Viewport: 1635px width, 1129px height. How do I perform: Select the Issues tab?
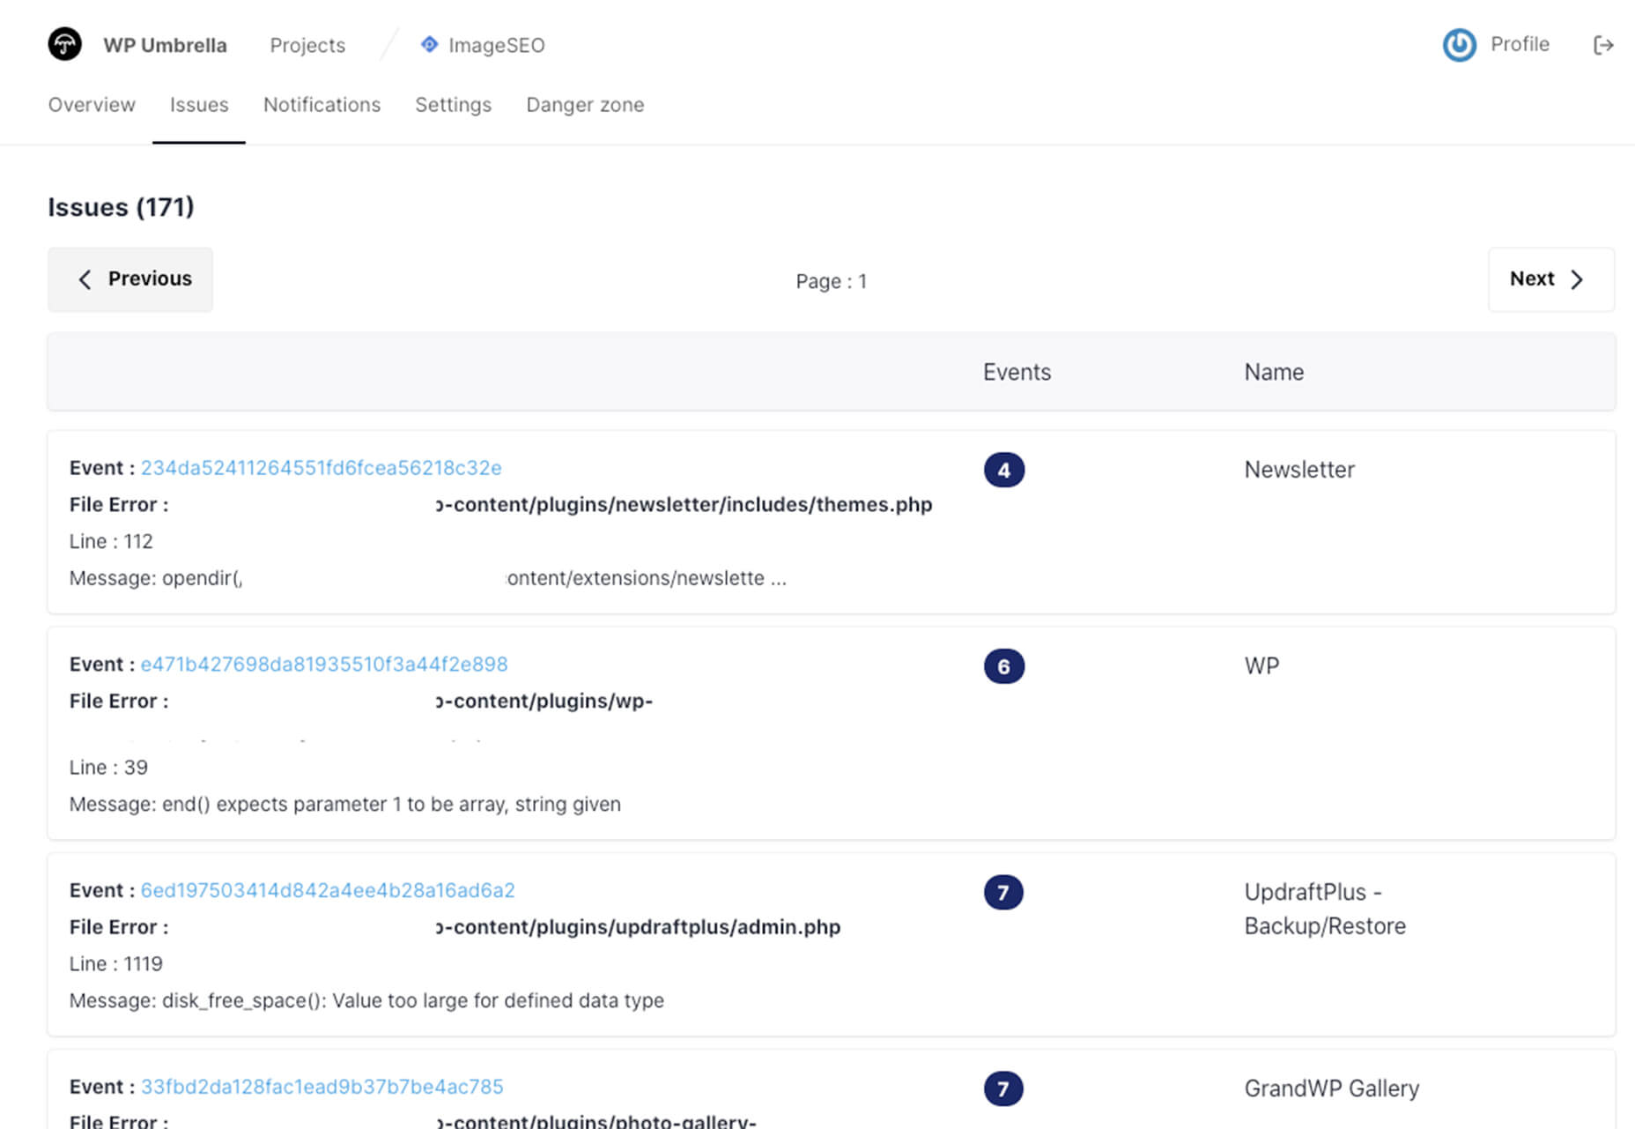pyautogui.click(x=199, y=105)
